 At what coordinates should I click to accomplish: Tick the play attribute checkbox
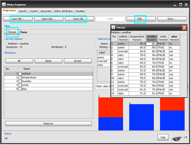pos(20,89)
